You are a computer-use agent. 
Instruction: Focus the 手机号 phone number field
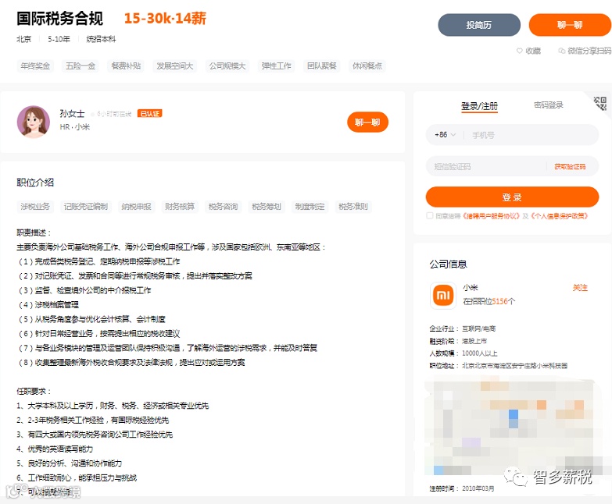tap(531, 135)
